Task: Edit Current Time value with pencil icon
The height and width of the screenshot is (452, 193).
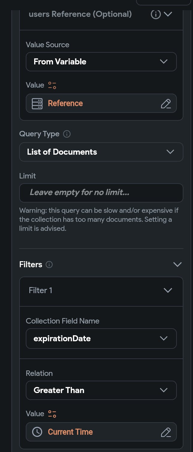Action: click(x=166, y=432)
